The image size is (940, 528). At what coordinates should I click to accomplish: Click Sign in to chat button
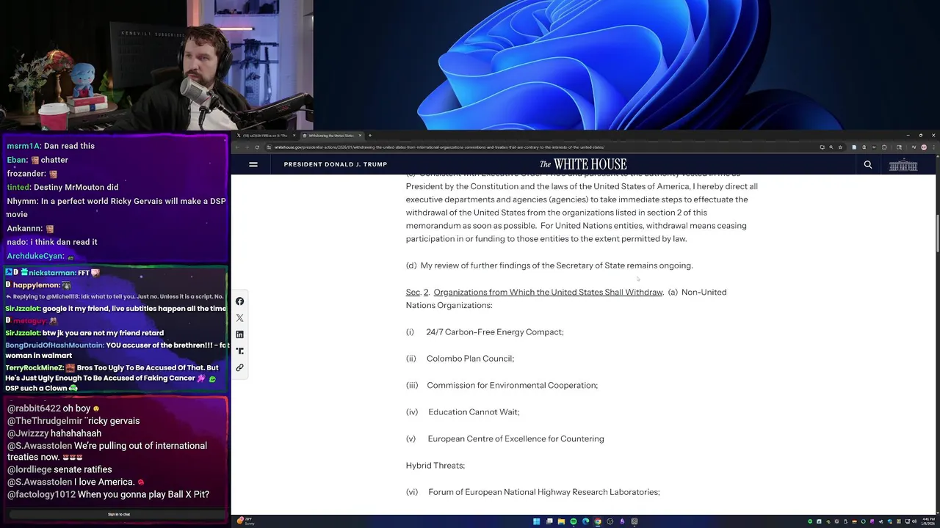pyautogui.click(x=119, y=514)
